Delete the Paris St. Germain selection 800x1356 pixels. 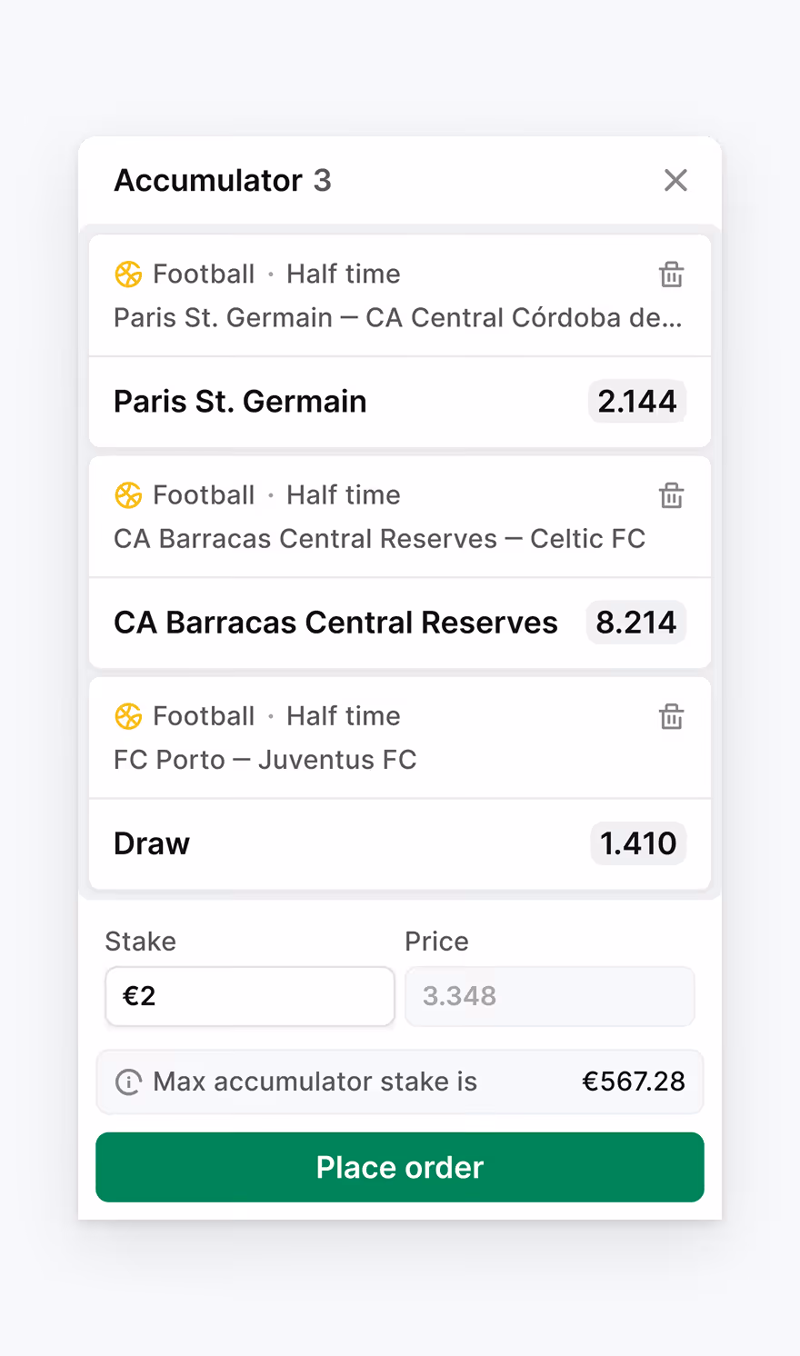click(671, 274)
